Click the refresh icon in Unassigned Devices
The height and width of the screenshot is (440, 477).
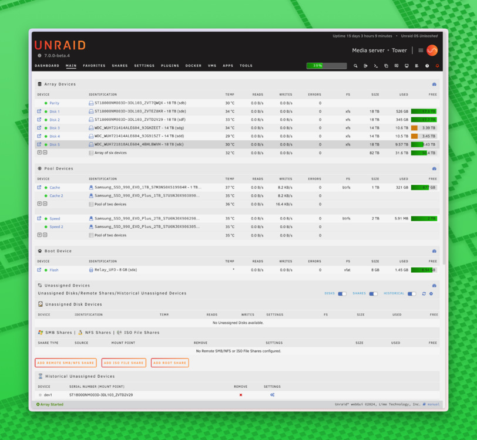(424, 294)
